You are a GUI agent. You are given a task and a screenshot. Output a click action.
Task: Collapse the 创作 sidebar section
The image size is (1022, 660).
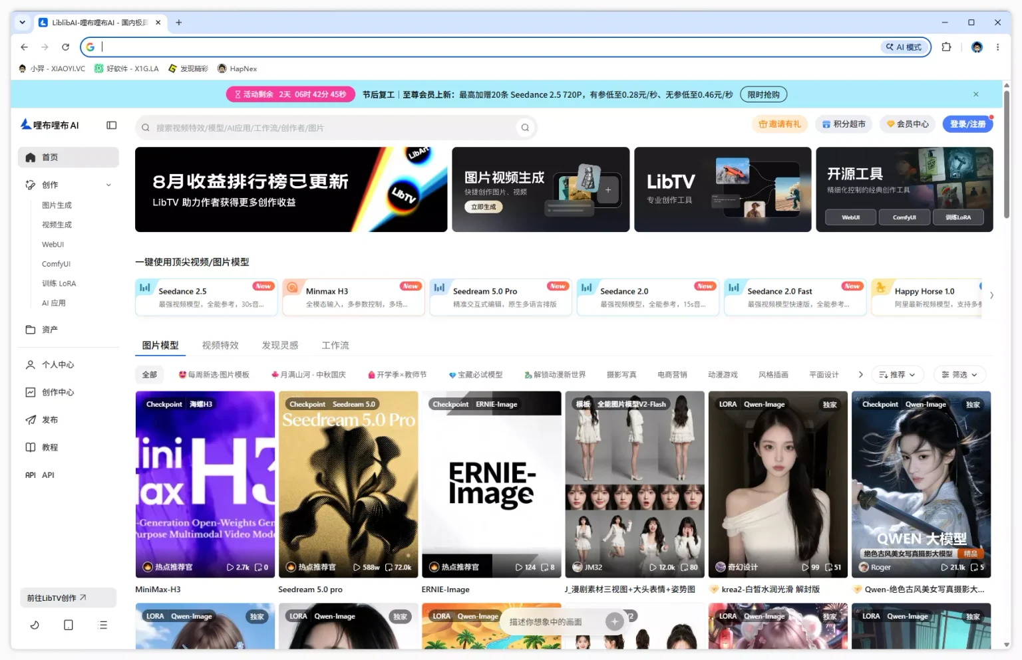(108, 185)
